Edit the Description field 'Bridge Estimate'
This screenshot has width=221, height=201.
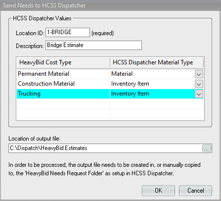(93, 45)
